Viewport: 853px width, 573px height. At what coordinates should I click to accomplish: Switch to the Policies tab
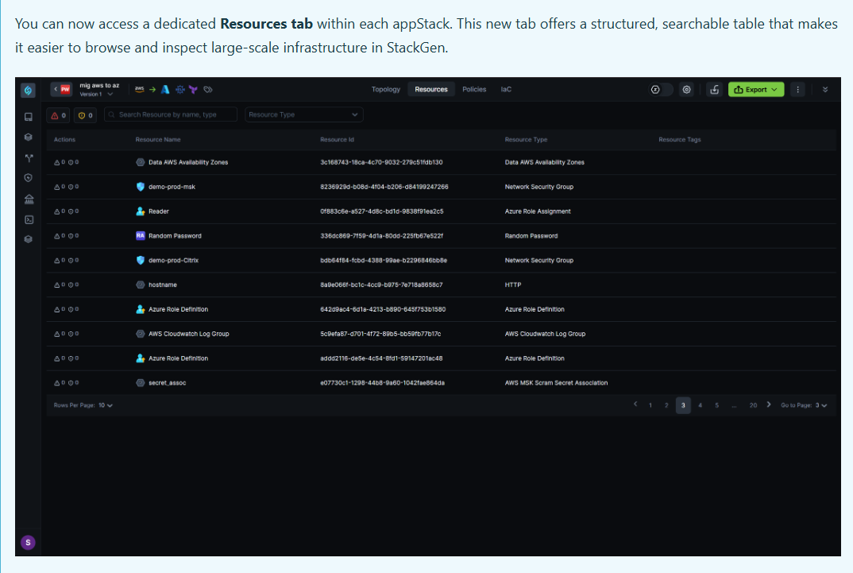[474, 89]
